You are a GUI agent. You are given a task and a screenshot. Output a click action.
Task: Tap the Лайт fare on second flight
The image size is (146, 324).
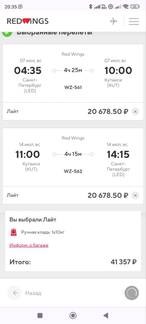pos(13,195)
